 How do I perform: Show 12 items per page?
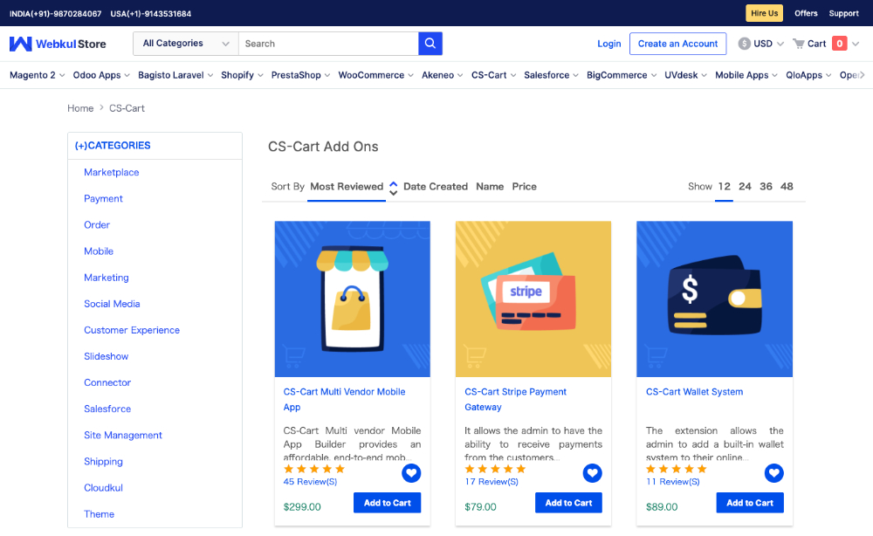[724, 187]
